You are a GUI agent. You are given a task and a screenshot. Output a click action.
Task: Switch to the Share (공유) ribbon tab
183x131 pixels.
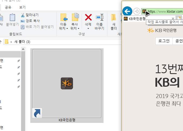pyautogui.click(x=8, y=7)
